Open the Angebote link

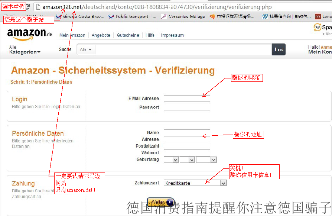101,35
